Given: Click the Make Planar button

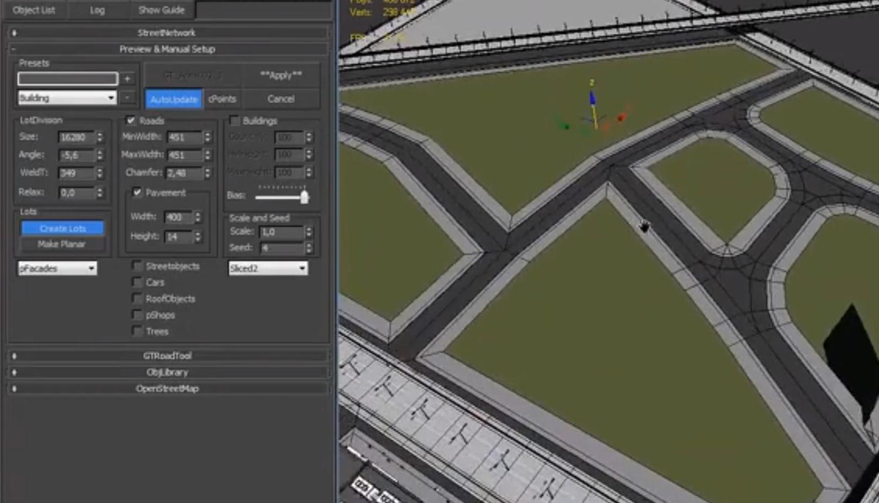Looking at the screenshot, I should pos(62,244).
